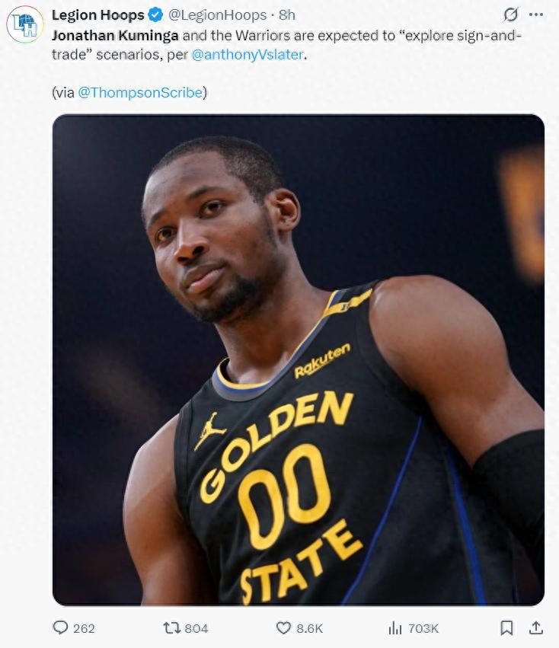Open the Legion Hoops profile avatar
Viewport: 559px width, 648px height.
point(24,25)
